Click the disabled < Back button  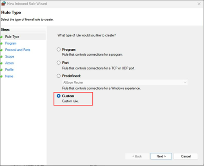(x=137, y=156)
